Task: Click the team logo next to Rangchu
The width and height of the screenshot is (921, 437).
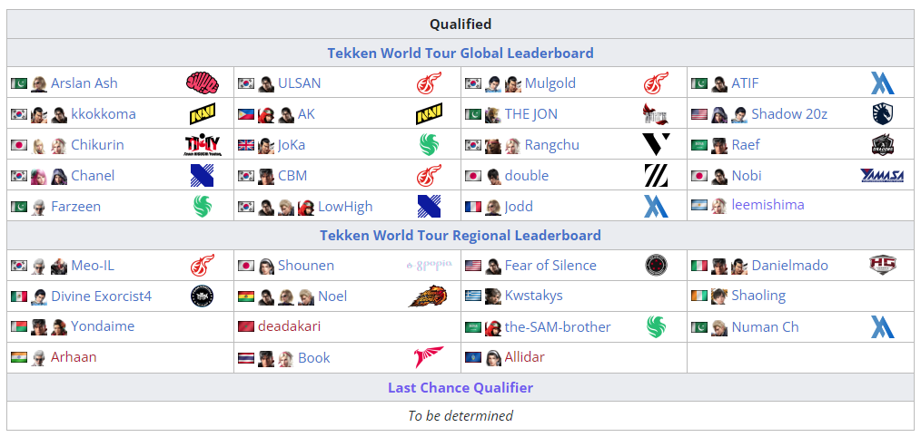Action: click(656, 145)
